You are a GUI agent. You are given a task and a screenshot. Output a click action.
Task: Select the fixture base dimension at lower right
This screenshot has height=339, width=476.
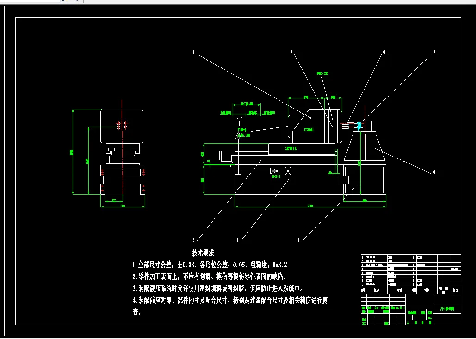pyautogui.click(x=365, y=201)
